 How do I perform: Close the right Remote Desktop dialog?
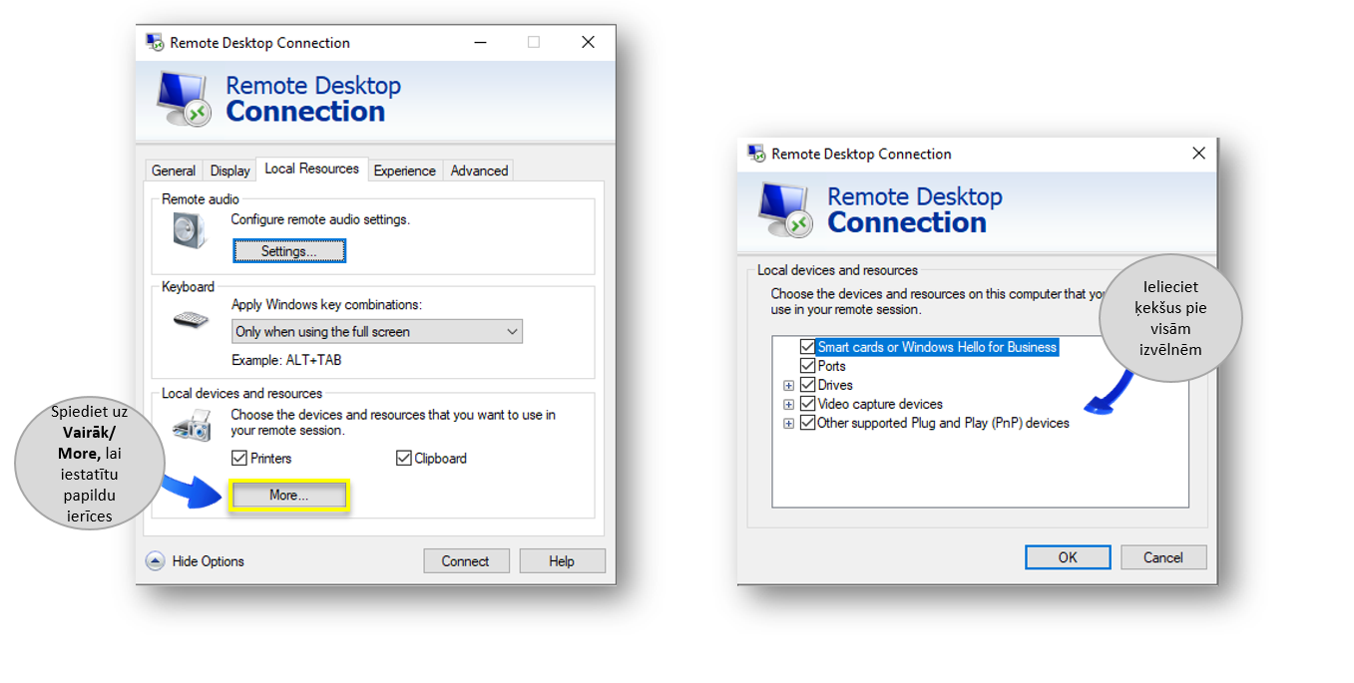point(1198,154)
